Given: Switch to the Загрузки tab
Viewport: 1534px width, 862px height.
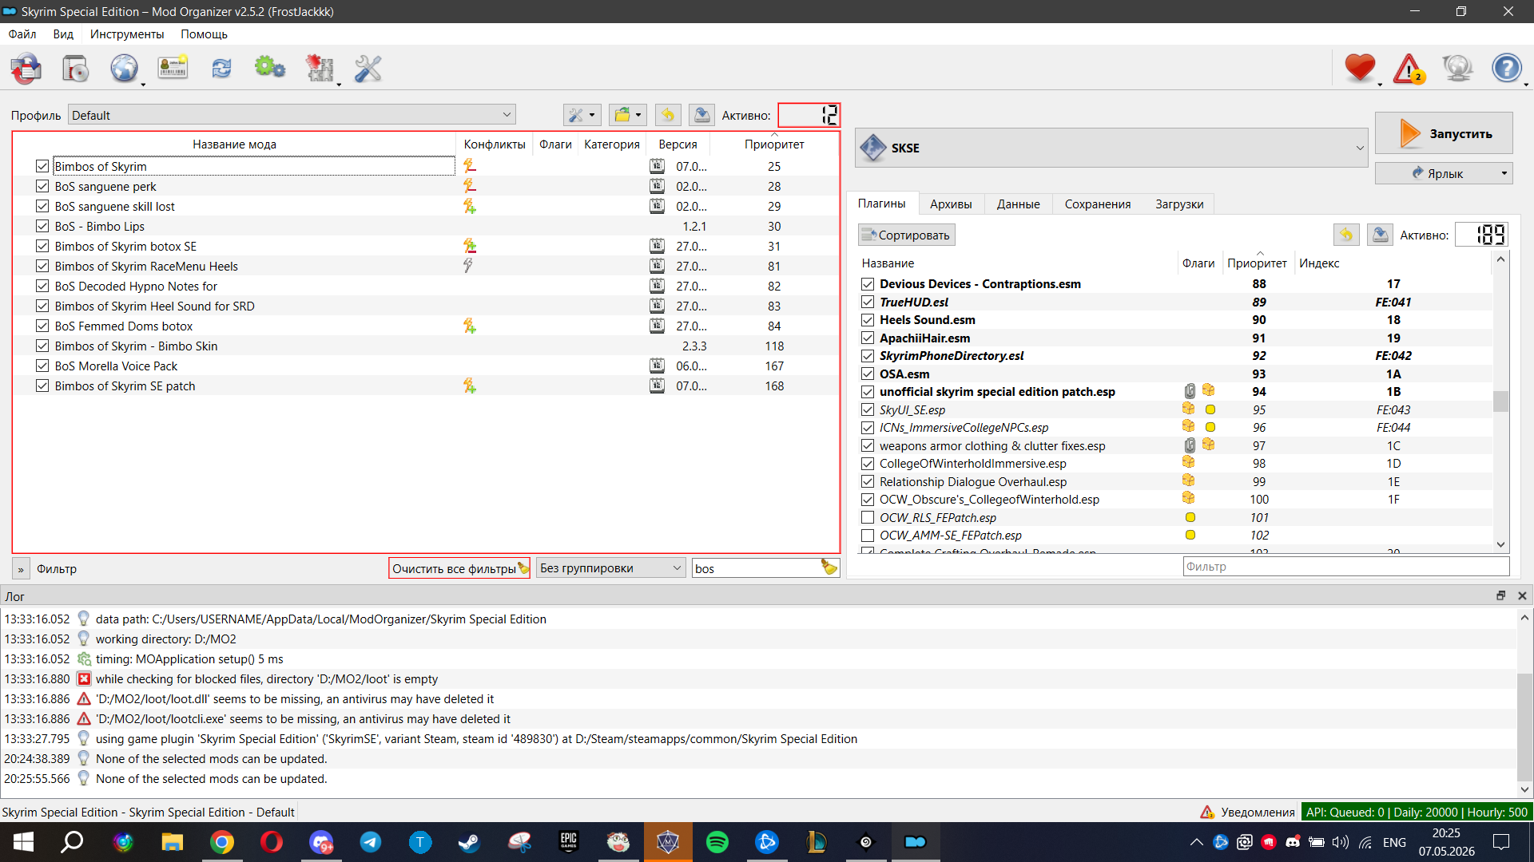Looking at the screenshot, I should [1179, 204].
